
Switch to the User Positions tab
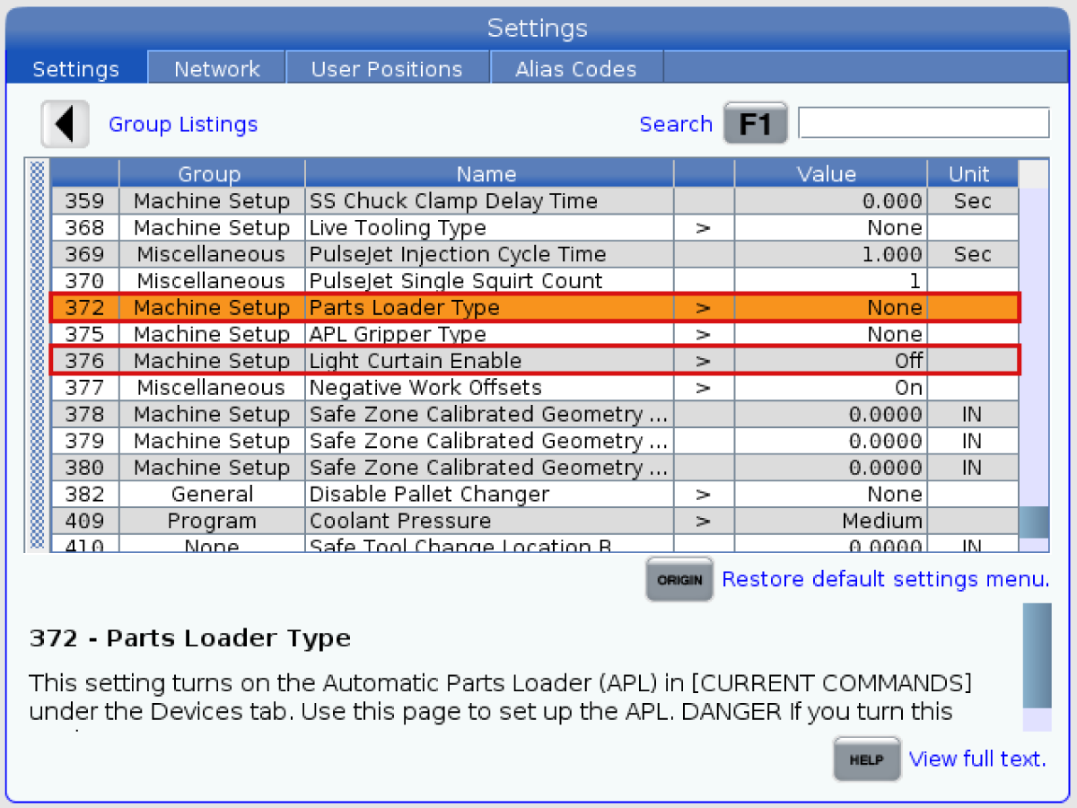pos(387,69)
